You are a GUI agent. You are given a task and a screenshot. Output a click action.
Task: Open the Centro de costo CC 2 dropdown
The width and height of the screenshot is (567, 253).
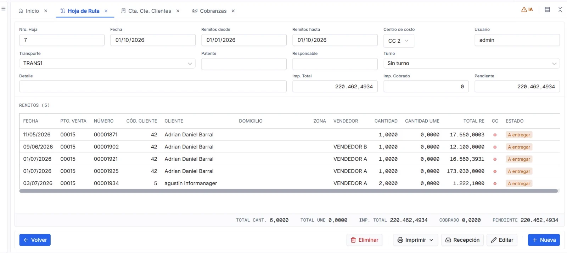click(x=399, y=41)
